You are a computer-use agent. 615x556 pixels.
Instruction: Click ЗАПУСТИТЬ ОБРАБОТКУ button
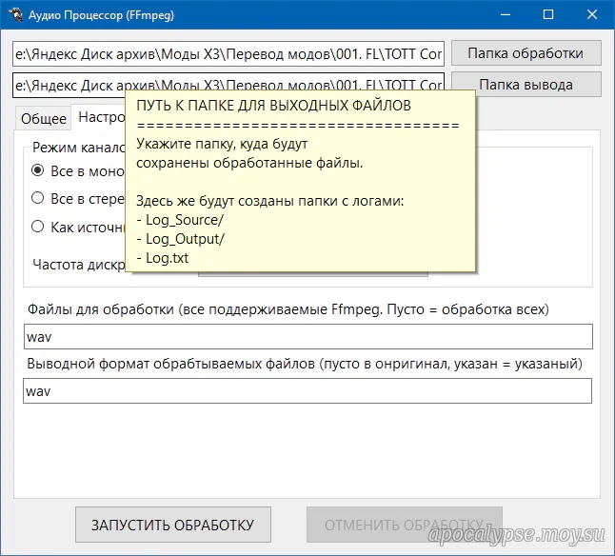tap(173, 525)
